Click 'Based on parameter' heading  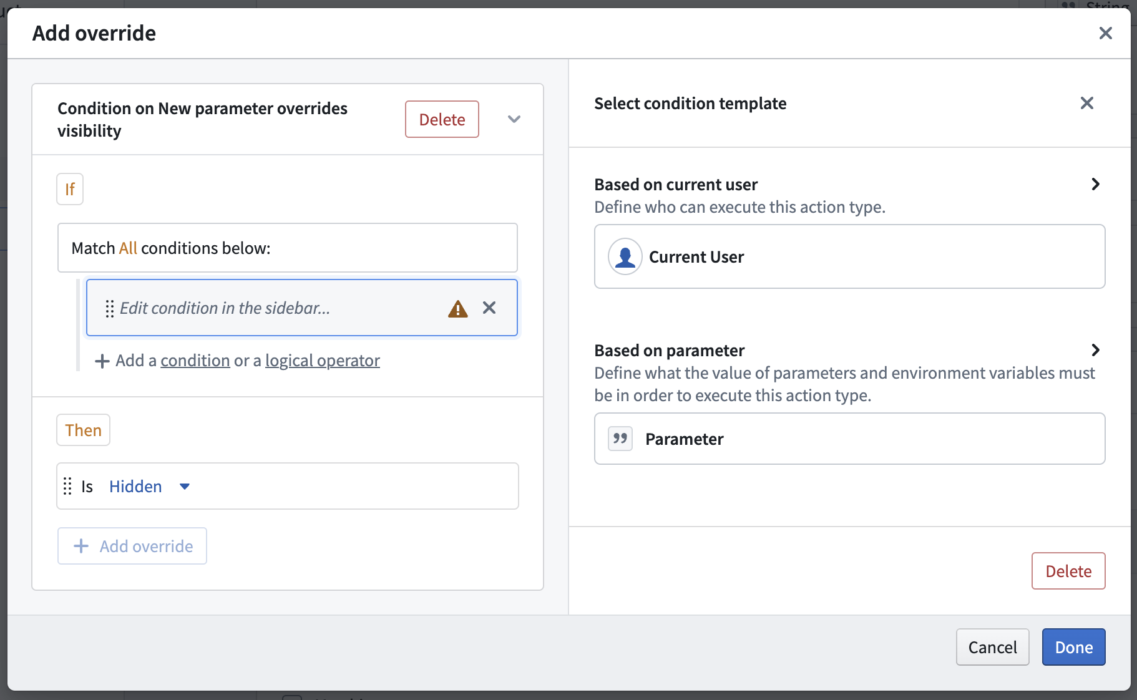[670, 351]
